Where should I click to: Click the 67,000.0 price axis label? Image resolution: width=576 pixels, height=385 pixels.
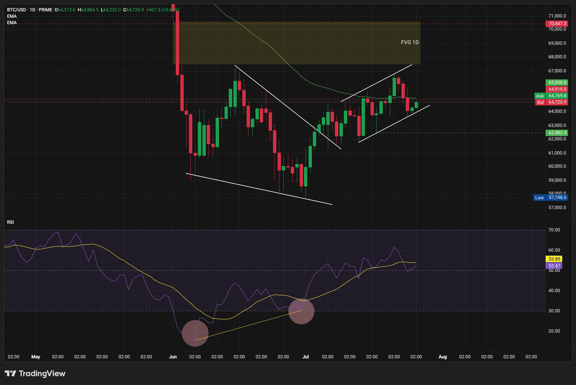pyautogui.click(x=558, y=70)
